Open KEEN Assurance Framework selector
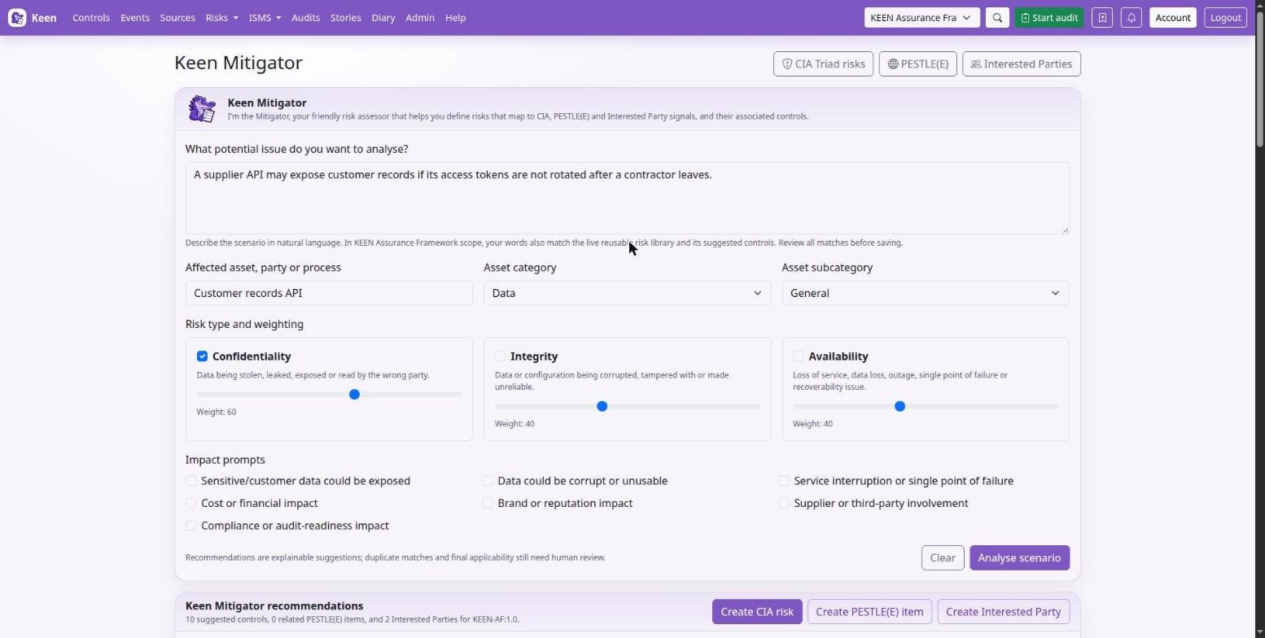The width and height of the screenshot is (1265, 638). [x=921, y=18]
